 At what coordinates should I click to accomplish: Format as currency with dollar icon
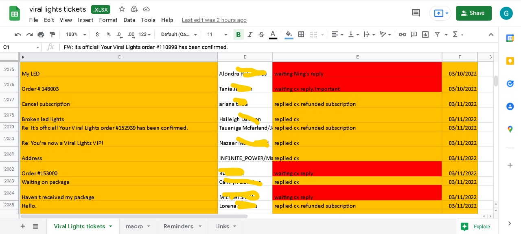click(97, 35)
